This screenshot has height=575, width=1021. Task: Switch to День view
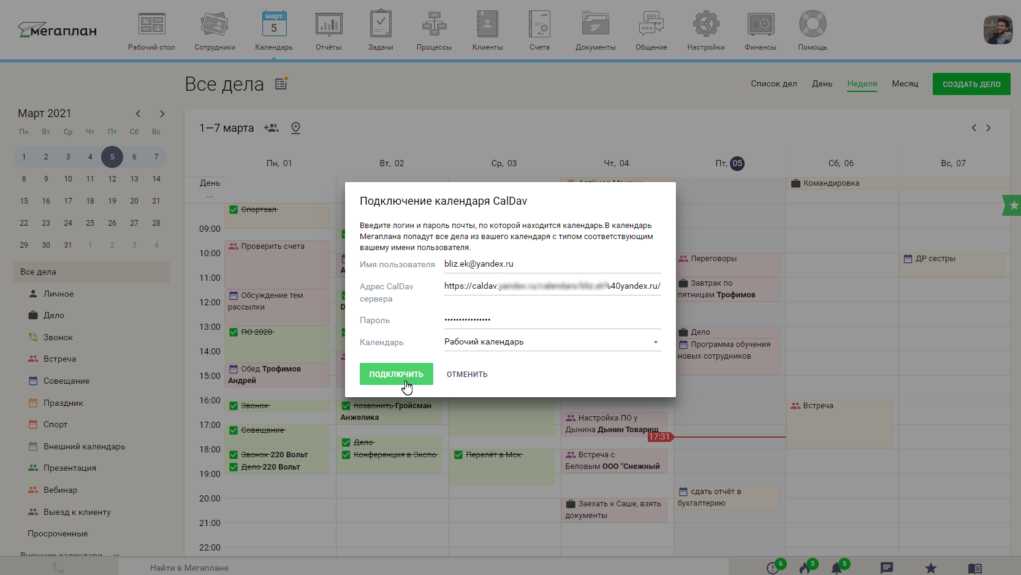[x=822, y=84]
